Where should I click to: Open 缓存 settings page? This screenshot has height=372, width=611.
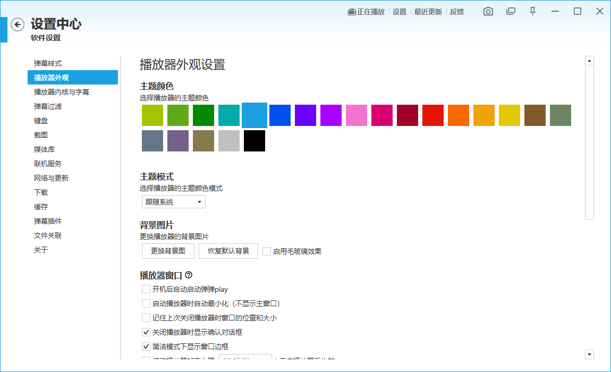point(73,207)
